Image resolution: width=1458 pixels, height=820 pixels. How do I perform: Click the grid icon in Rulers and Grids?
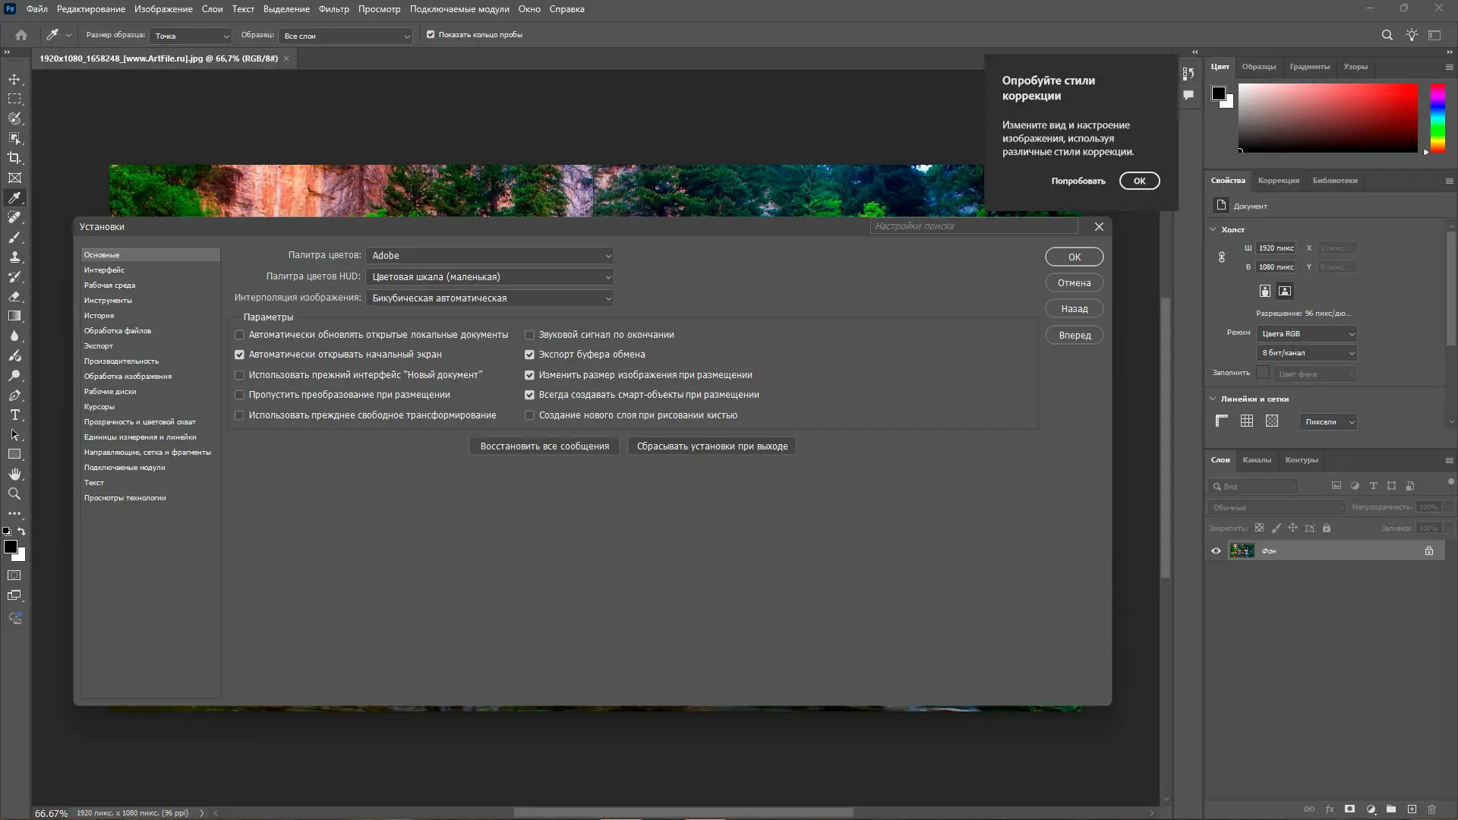pyautogui.click(x=1247, y=421)
